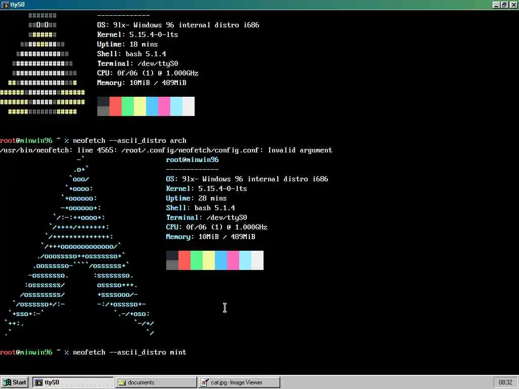
Task: Click the green swatch in lower color palette
Action: point(197,260)
